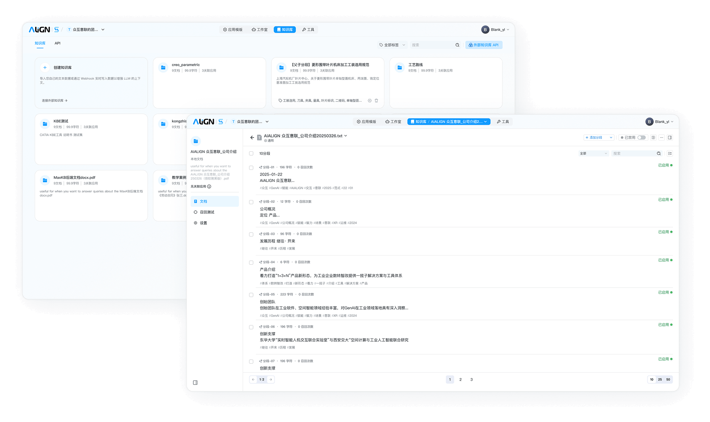Go to page 2 in pagination
The width and height of the screenshot is (710, 422).
coord(461,380)
